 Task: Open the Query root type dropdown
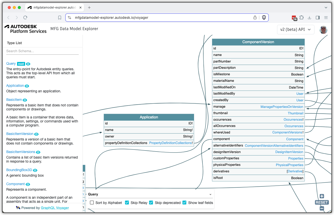point(150,194)
